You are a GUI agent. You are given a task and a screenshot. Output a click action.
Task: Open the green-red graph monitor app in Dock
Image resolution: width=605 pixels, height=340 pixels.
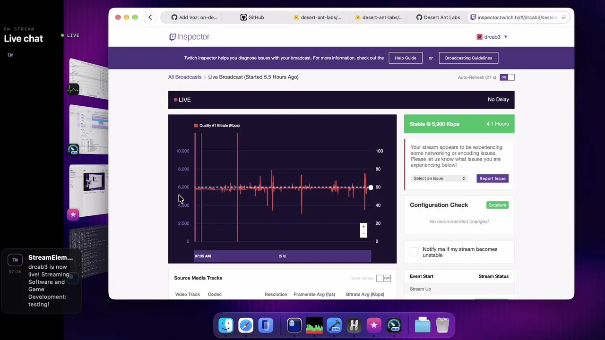[x=314, y=325]
